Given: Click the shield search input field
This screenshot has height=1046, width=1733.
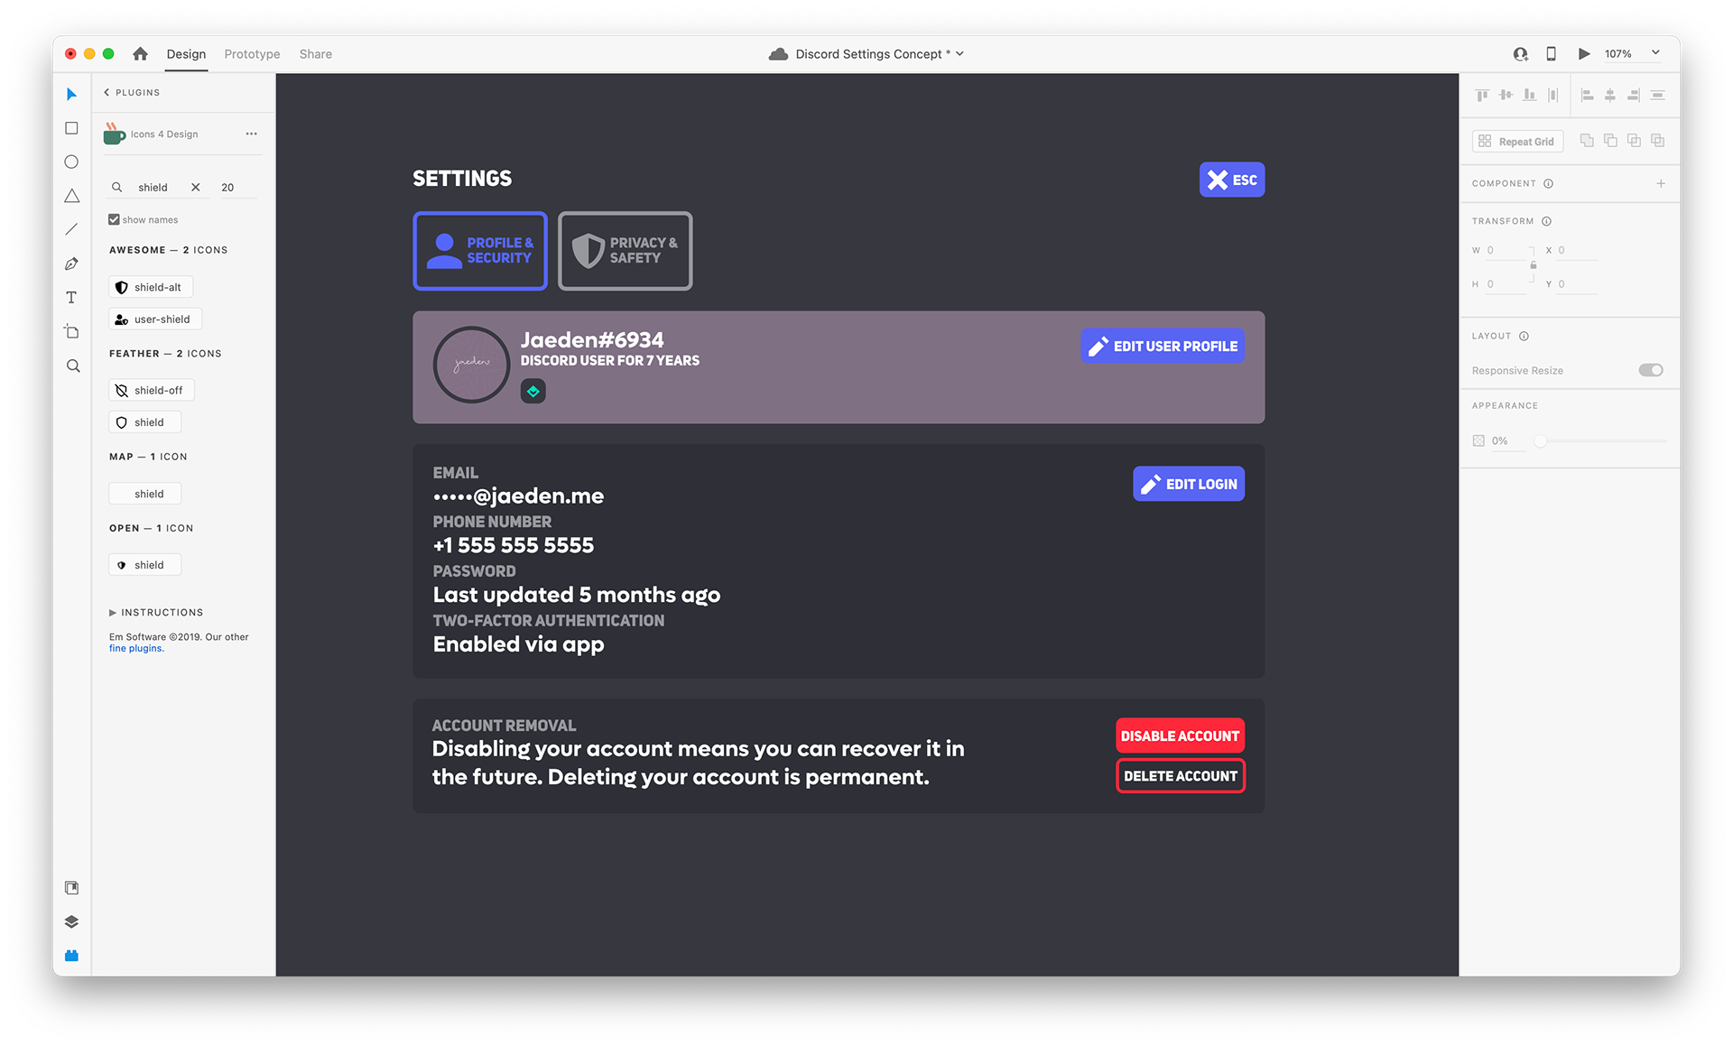Looking at the screenshot, I should pyautogui.click(x=159, y=187).
